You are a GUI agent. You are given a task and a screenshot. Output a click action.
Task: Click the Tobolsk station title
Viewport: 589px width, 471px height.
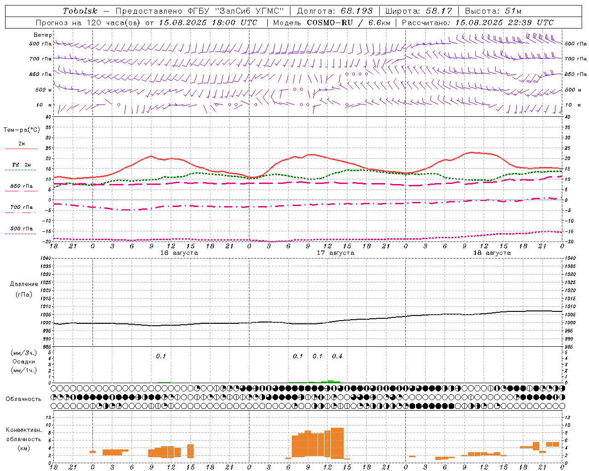coord(80,11)
